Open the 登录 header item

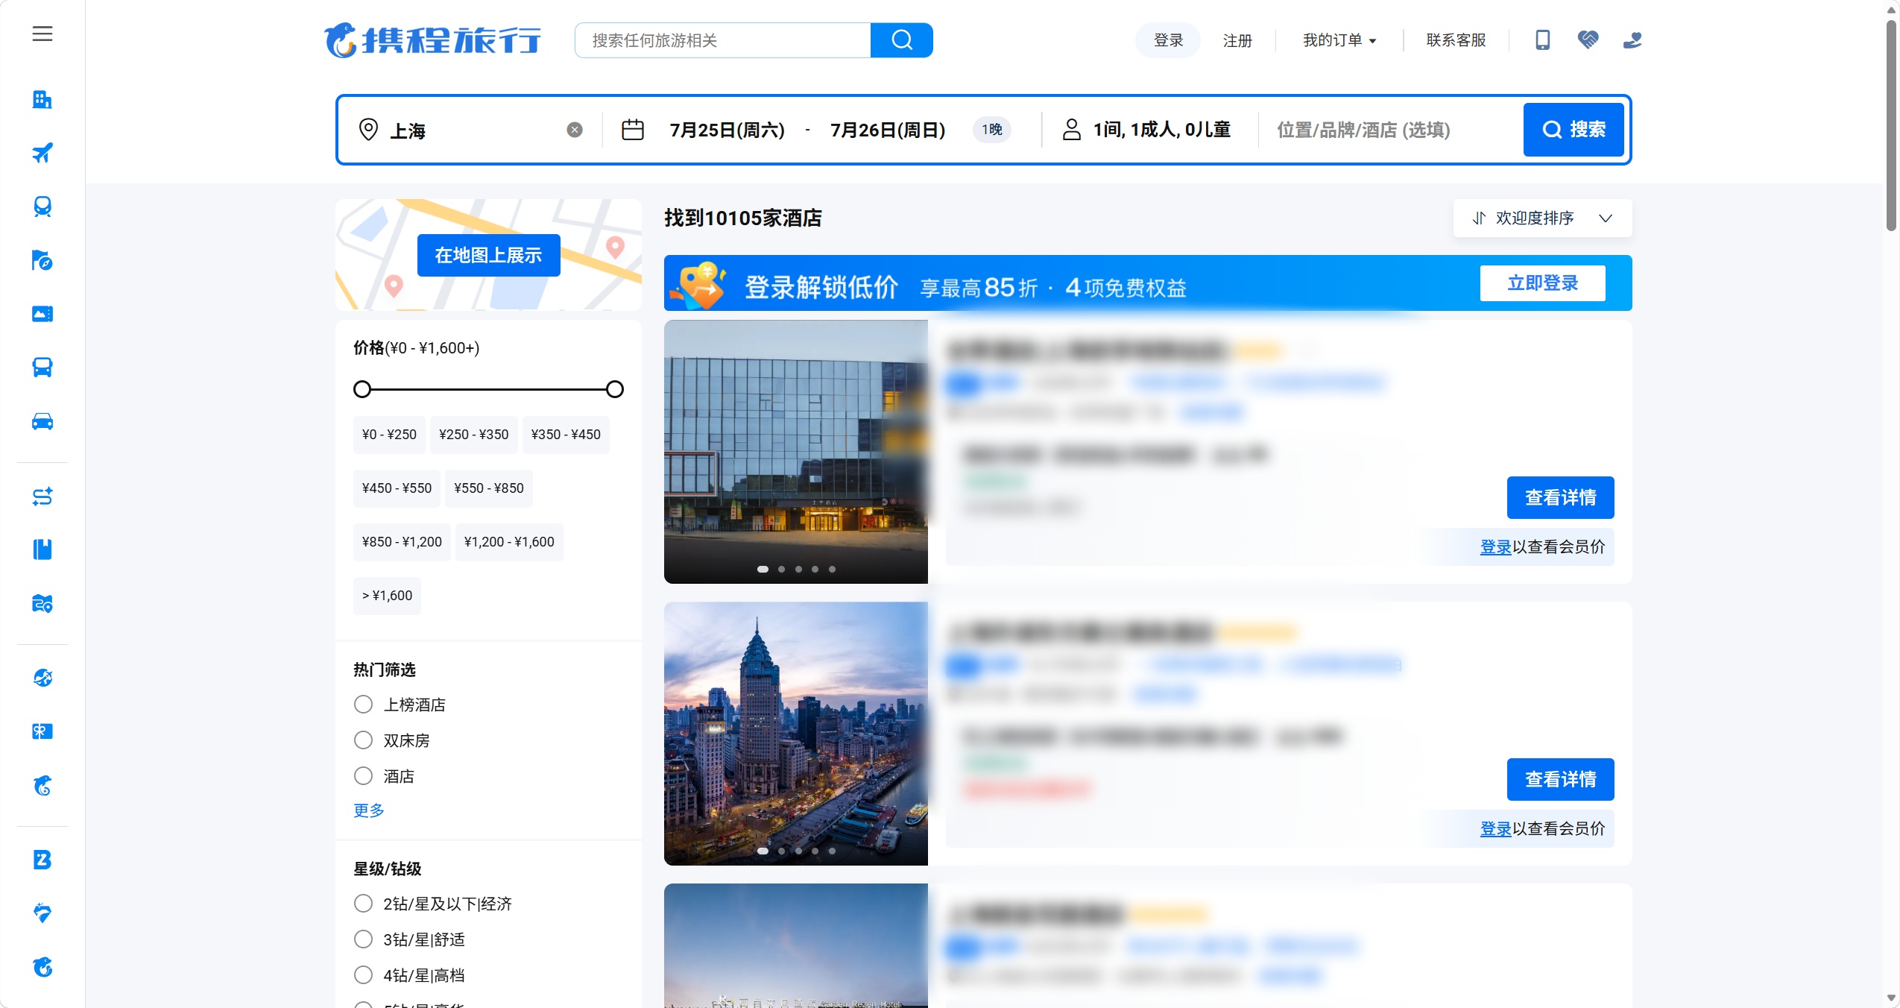1168,40
